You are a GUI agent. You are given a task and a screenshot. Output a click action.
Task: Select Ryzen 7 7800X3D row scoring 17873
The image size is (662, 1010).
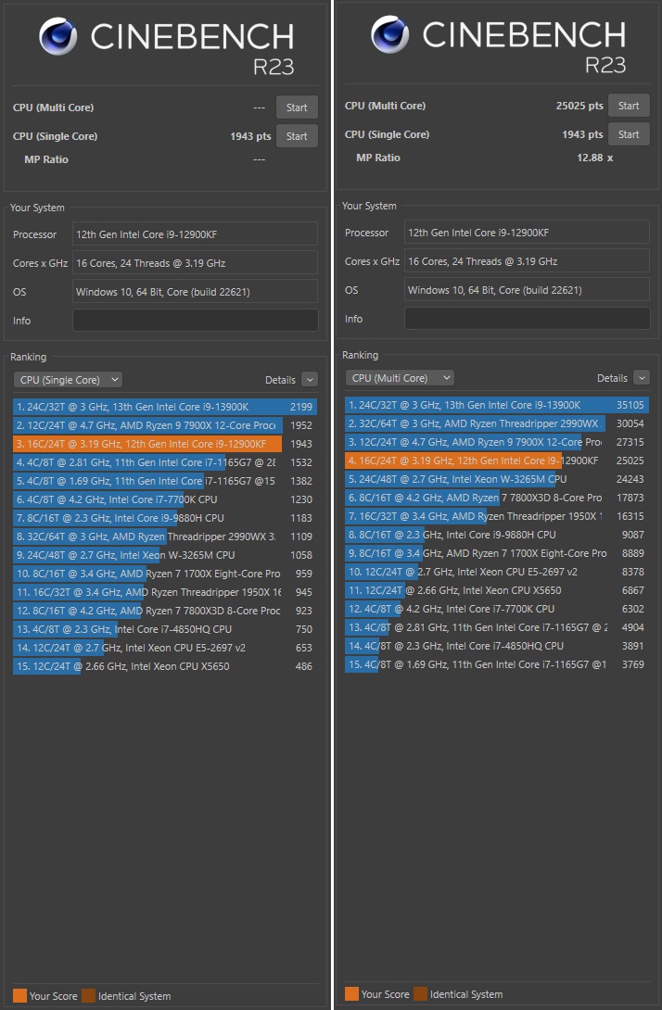point(496,498)
